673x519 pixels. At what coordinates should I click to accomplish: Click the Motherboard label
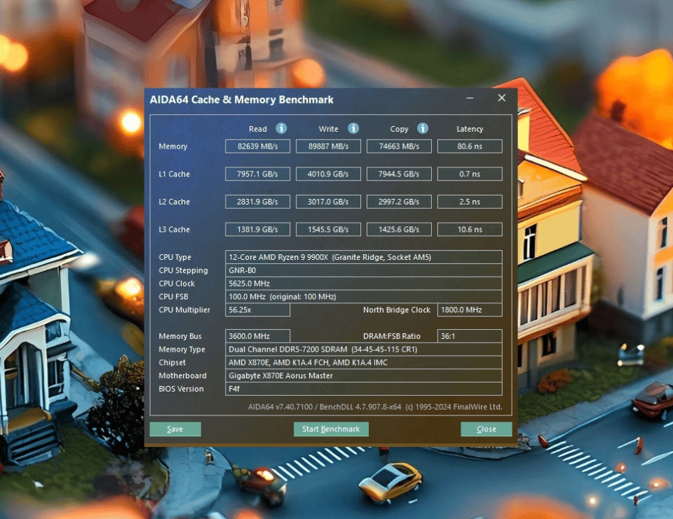182,375
